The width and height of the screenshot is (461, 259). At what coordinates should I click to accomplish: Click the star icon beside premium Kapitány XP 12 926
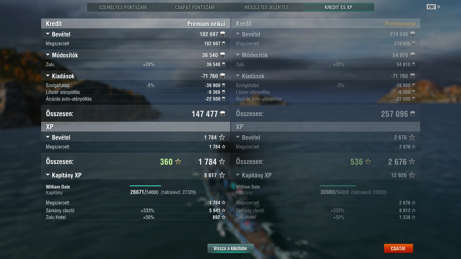[x=412, y=175]
